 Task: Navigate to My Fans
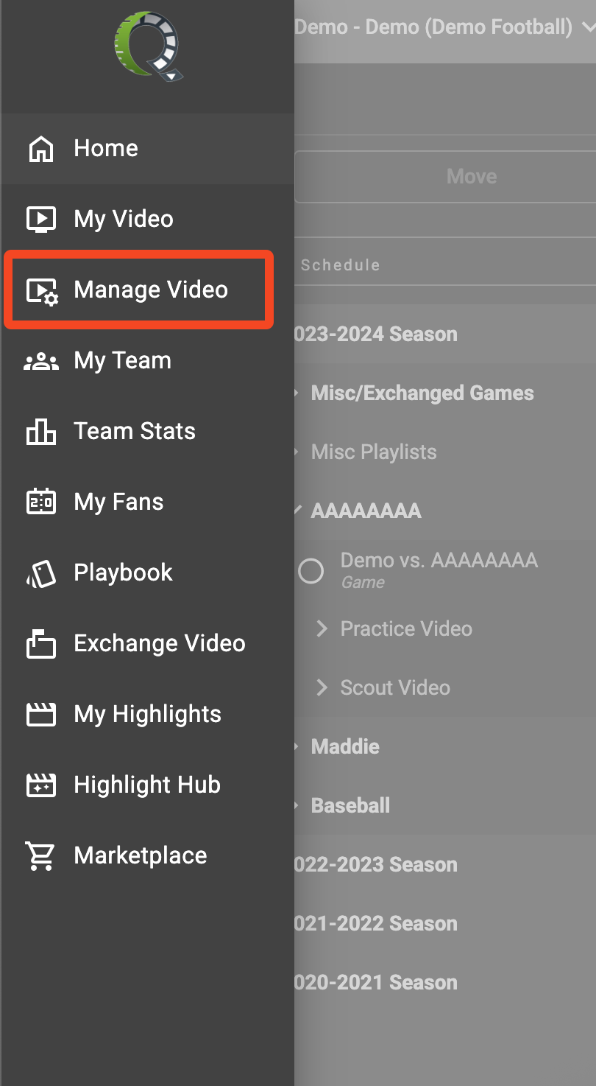click(147, 502)
